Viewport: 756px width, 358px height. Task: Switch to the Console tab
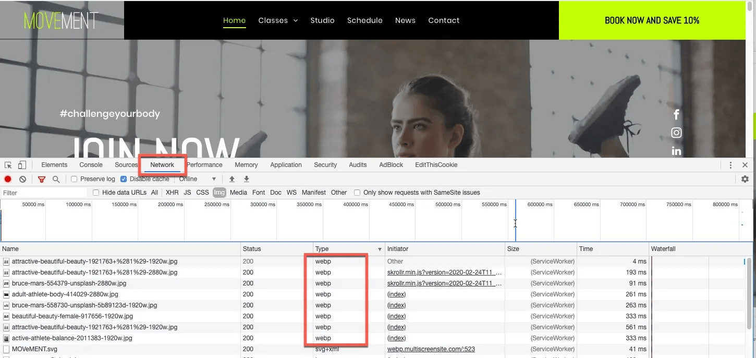[x=91, y=165]
